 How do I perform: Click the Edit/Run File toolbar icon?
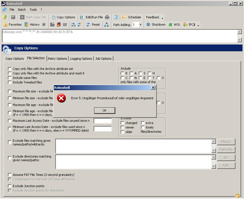coord(82,17)
